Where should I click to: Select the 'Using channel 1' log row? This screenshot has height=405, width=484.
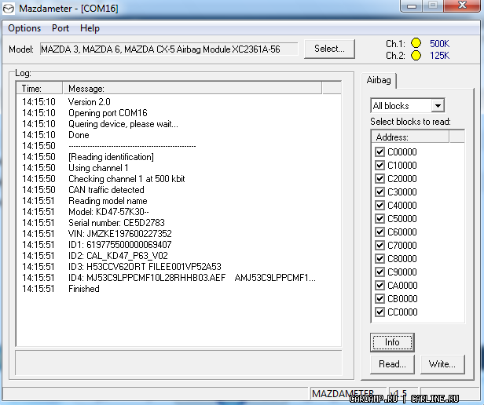coord(178,168)
